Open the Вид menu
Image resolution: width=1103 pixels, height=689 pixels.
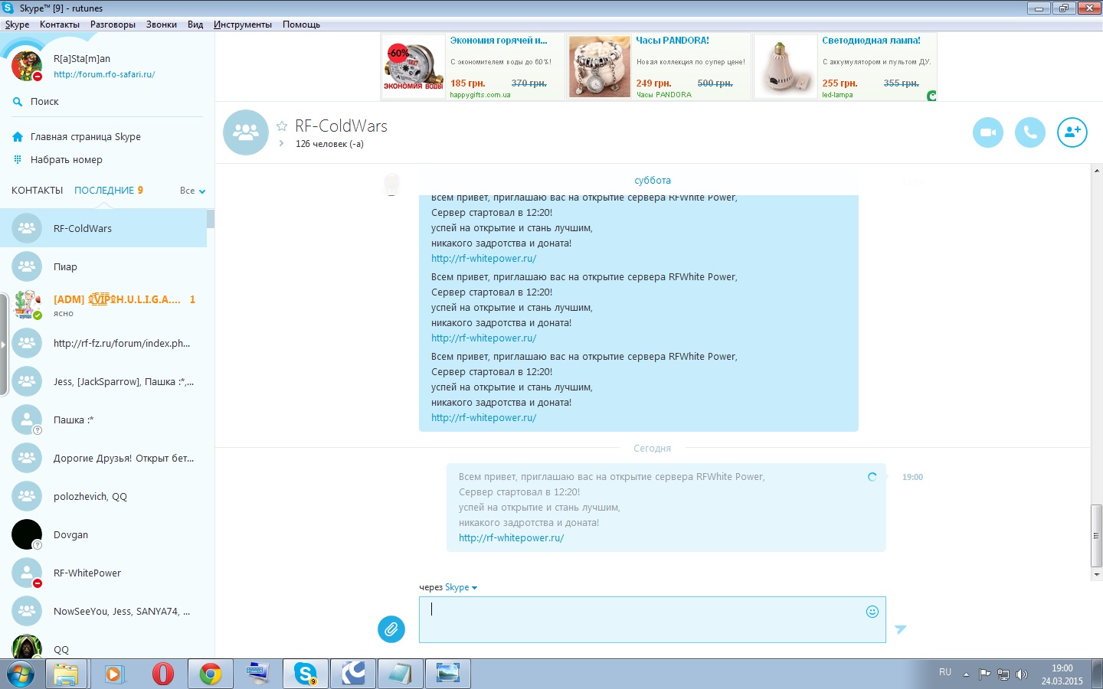(195, 24)
